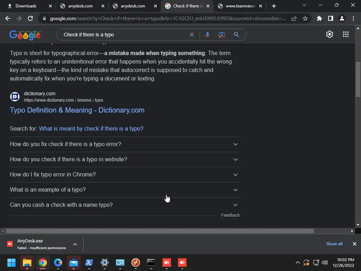Open Chrome's three-dot menu
The image size is (361, 271).
click(353, 18)
